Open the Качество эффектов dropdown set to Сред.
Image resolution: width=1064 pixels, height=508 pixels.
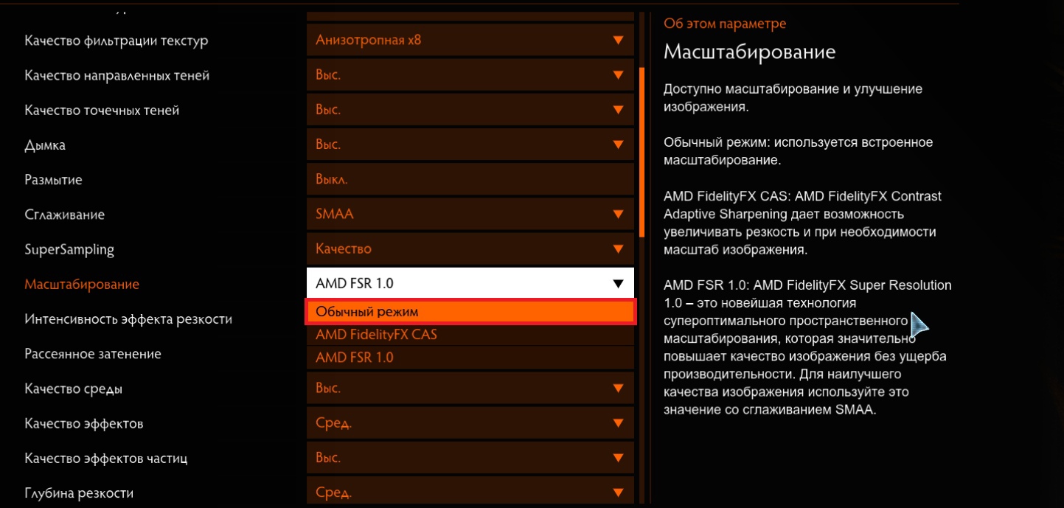click(470, 423)
